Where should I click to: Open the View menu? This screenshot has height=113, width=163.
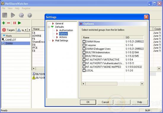click(10, 8)
